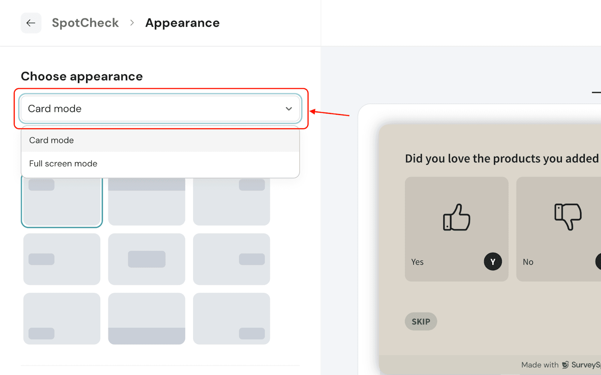This screenshot has height=375, width=601.
Task: Click the thumbs up icon
Action: (x=456, y=217)
